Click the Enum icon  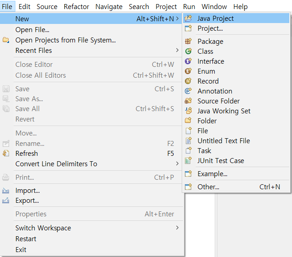pos(188,71)
